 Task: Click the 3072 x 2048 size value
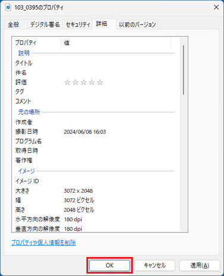[x=78, y=191]
